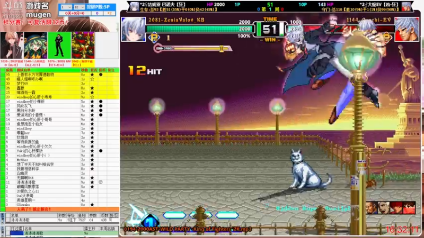The width and height of the screenshot is (424, 238).
Task: Select the *2 multiplier field
Action: (x=110, y=13)
